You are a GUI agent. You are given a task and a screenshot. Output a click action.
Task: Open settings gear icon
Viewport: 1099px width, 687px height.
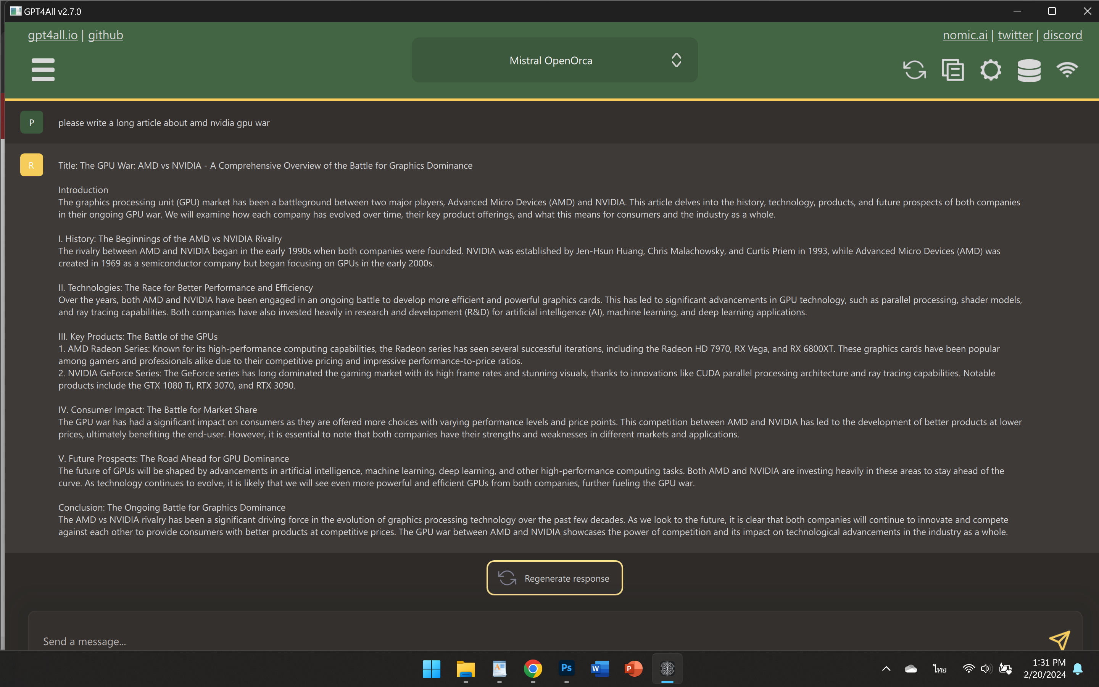pos(991,69)
